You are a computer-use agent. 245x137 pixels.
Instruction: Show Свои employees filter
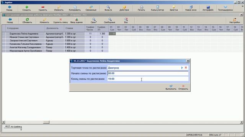coord(94,21)
